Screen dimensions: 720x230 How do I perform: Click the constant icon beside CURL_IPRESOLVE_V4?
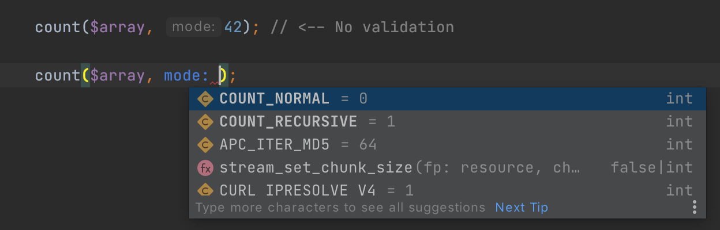(205, 190)
